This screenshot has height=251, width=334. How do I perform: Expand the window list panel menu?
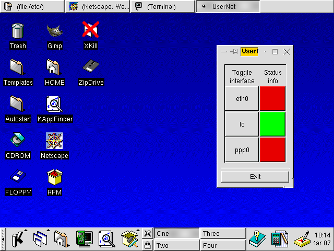tap(40, 239)
